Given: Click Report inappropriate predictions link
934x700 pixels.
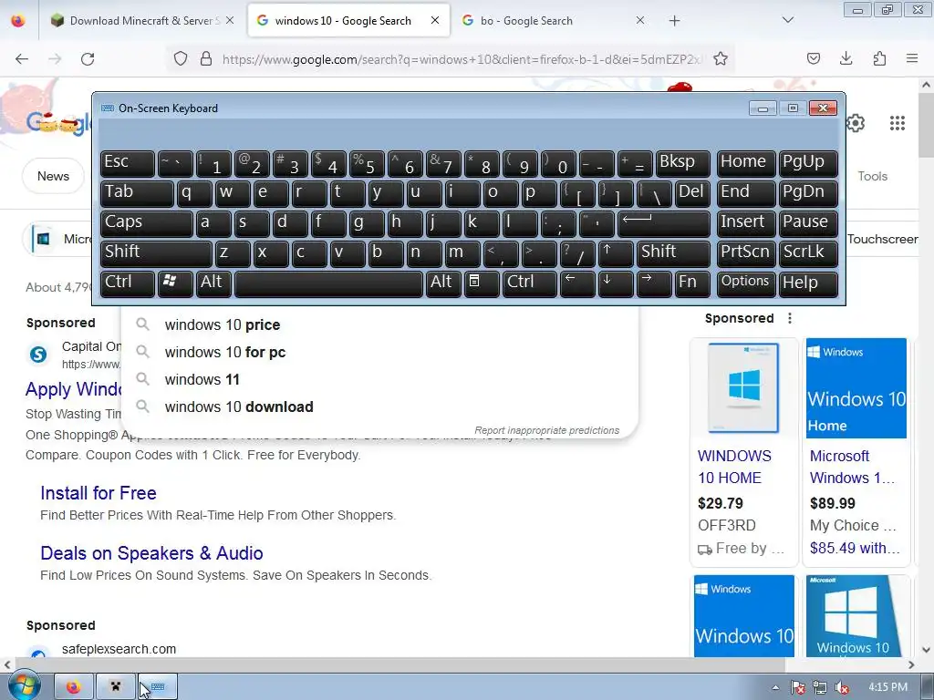Looking at the screenshot, I should [x=547, y=430].
